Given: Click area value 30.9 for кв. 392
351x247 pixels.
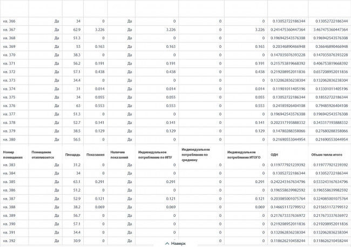Looking at the screenshot, I should (x=77, y=241).
